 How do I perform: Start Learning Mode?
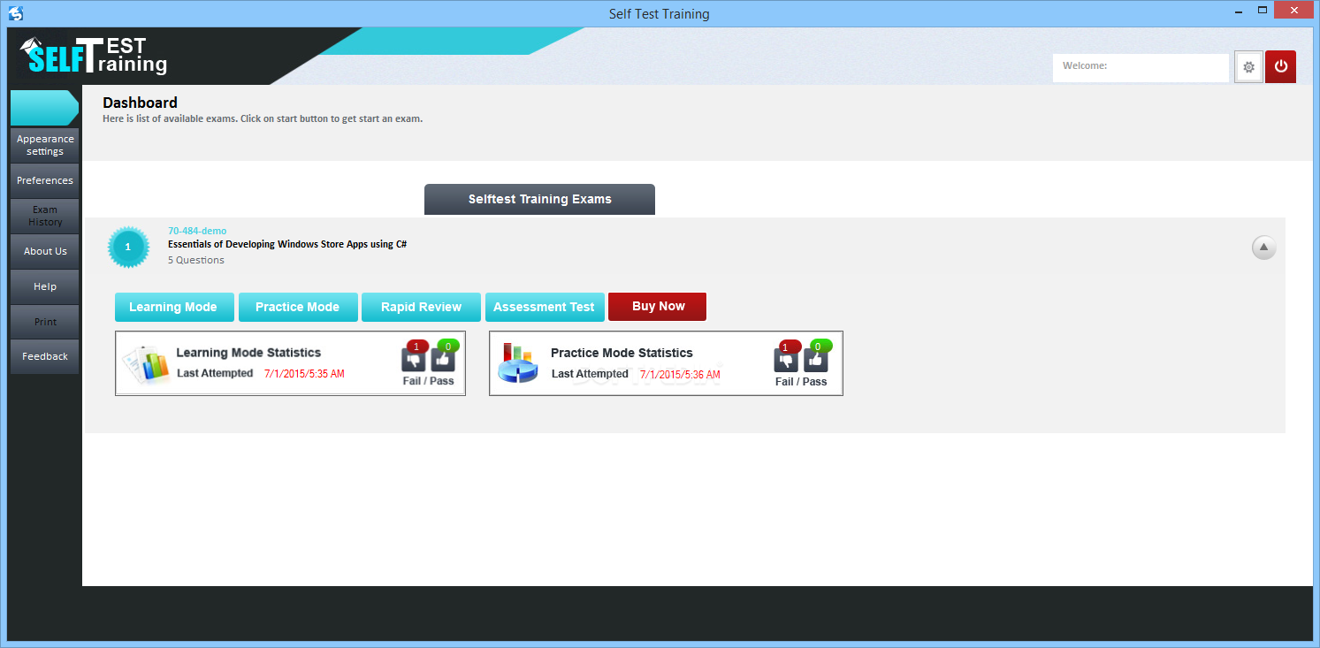coord(174,307)
